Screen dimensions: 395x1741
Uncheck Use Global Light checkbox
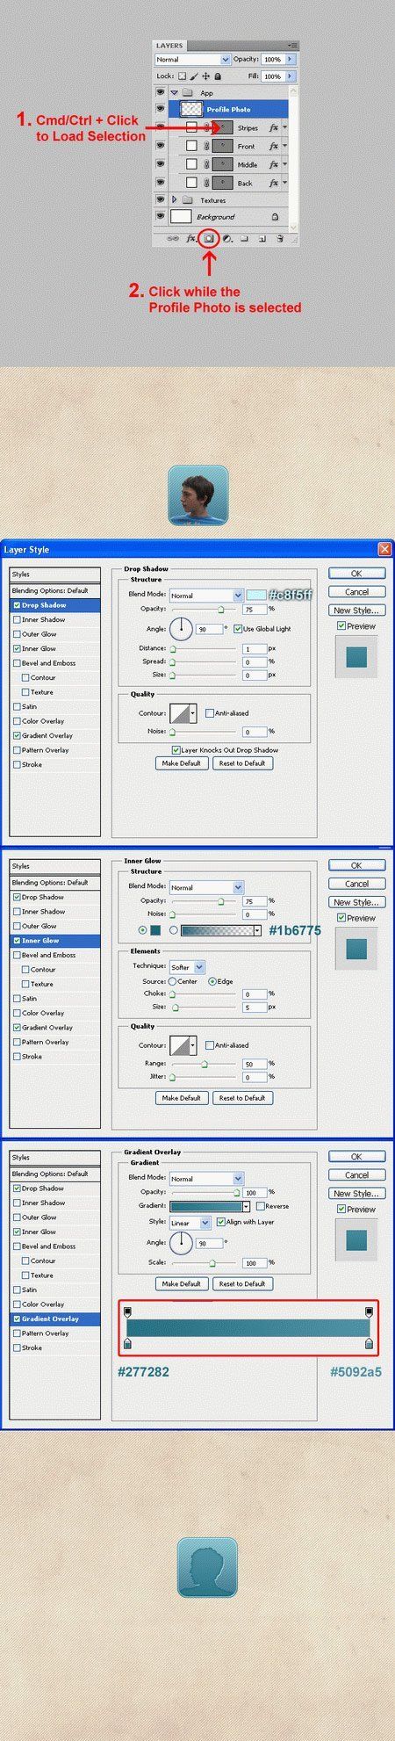(x=238, y=629)
